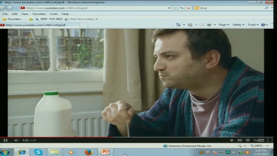Toggle fullscreen in the video player
This screenshot has height=156, width=277.
coord(270,140)
